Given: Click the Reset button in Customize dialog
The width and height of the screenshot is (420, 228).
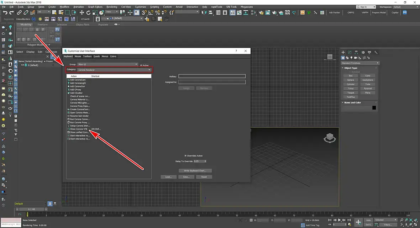Looking at the screenshot, I should (x=204, y=177).
